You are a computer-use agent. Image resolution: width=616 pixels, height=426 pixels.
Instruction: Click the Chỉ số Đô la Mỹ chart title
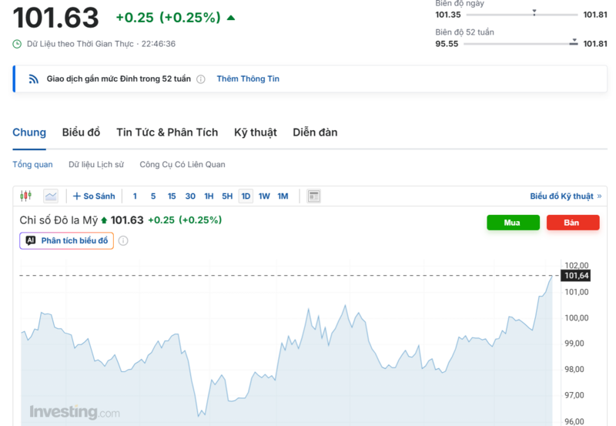[x=59, y=220]
